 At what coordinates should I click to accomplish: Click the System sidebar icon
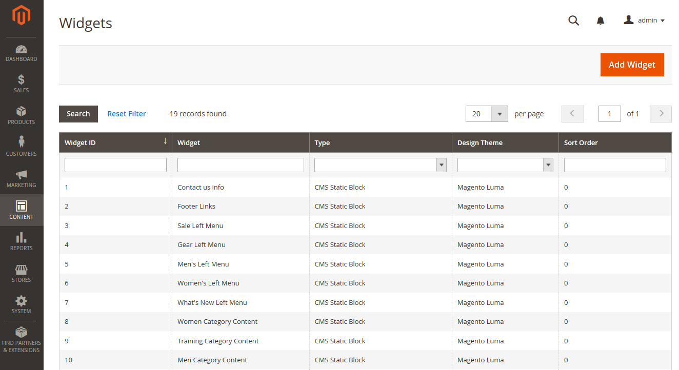(21, 304)
